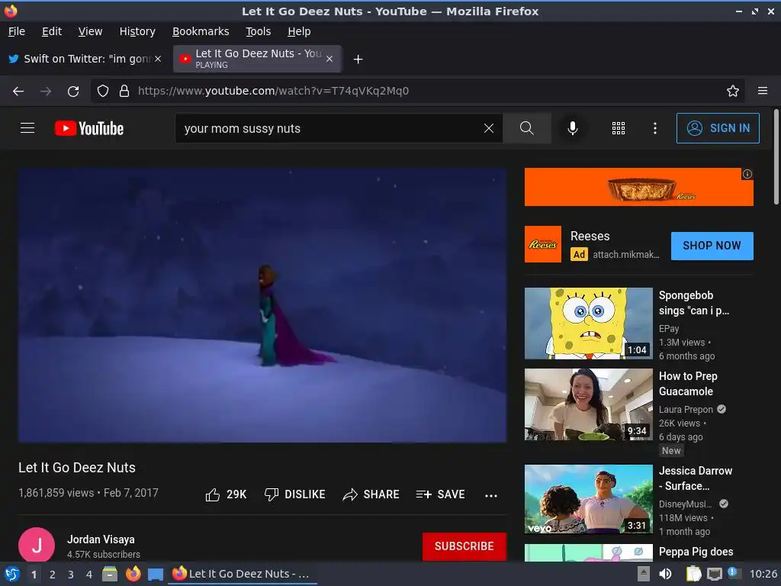Open a new browser tab
This screenshot has height=586, width=781.
(358, 60)
